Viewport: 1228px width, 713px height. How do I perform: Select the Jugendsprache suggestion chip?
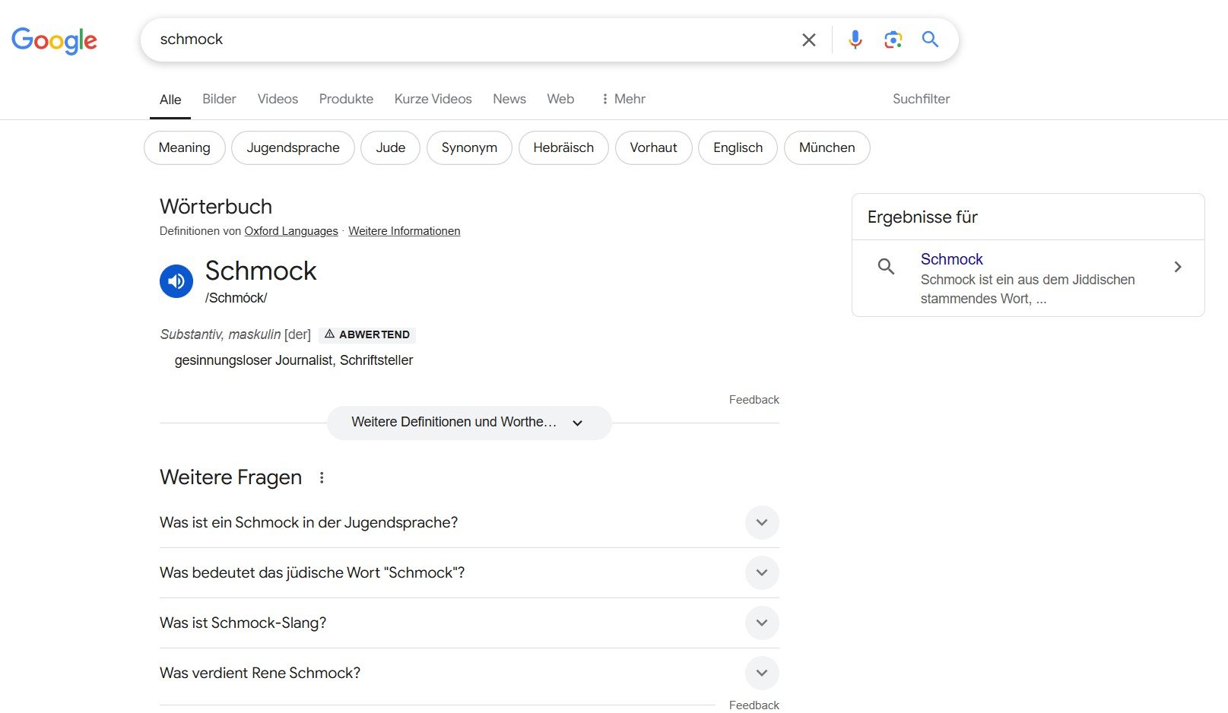[x=293, y=147]
